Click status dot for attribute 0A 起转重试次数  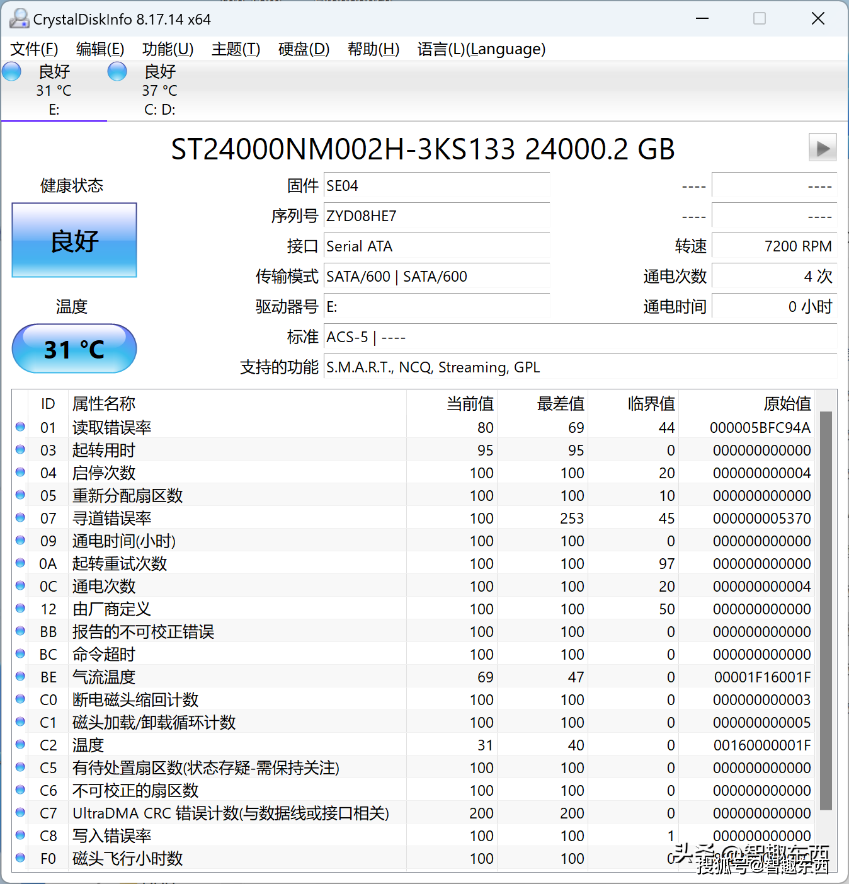pos(20,563)
